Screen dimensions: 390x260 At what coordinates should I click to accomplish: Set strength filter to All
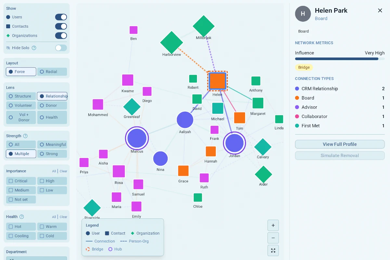point(21,145)
